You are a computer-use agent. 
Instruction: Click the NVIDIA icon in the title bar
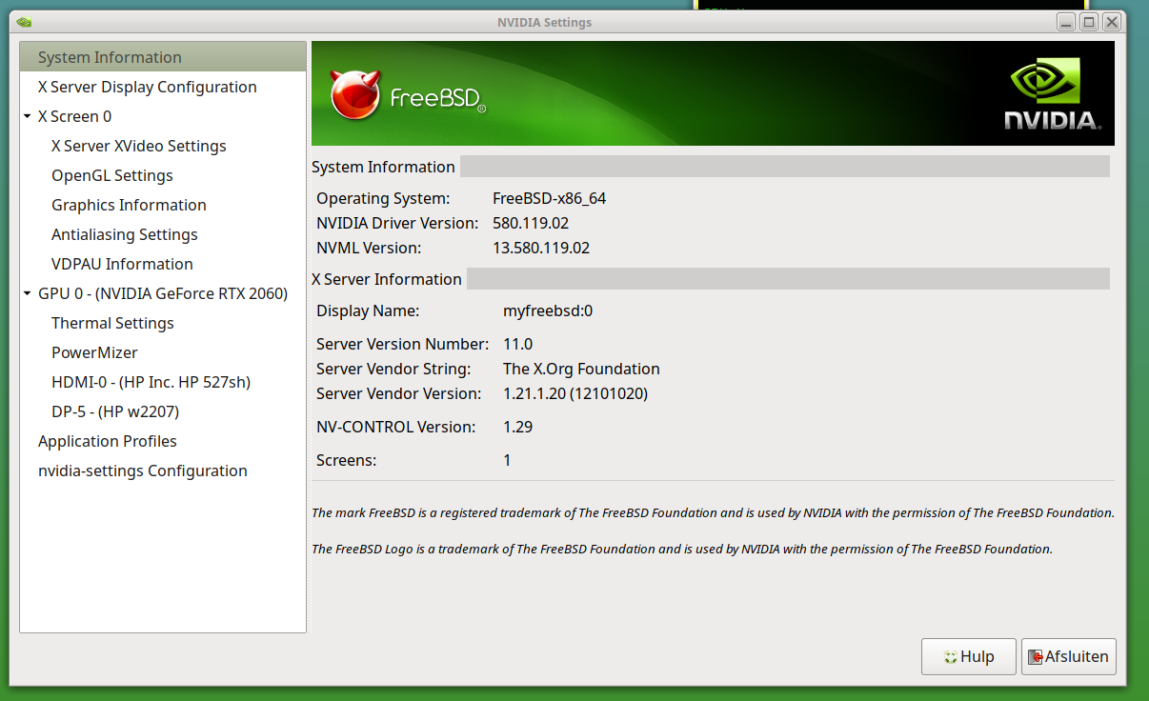(25, 22)
